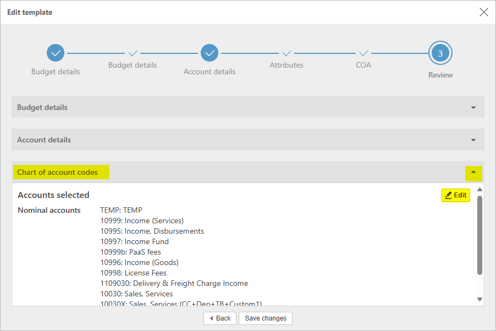
Task: Click the Attributes step checkmark icon
Action: tap(286, 53)
